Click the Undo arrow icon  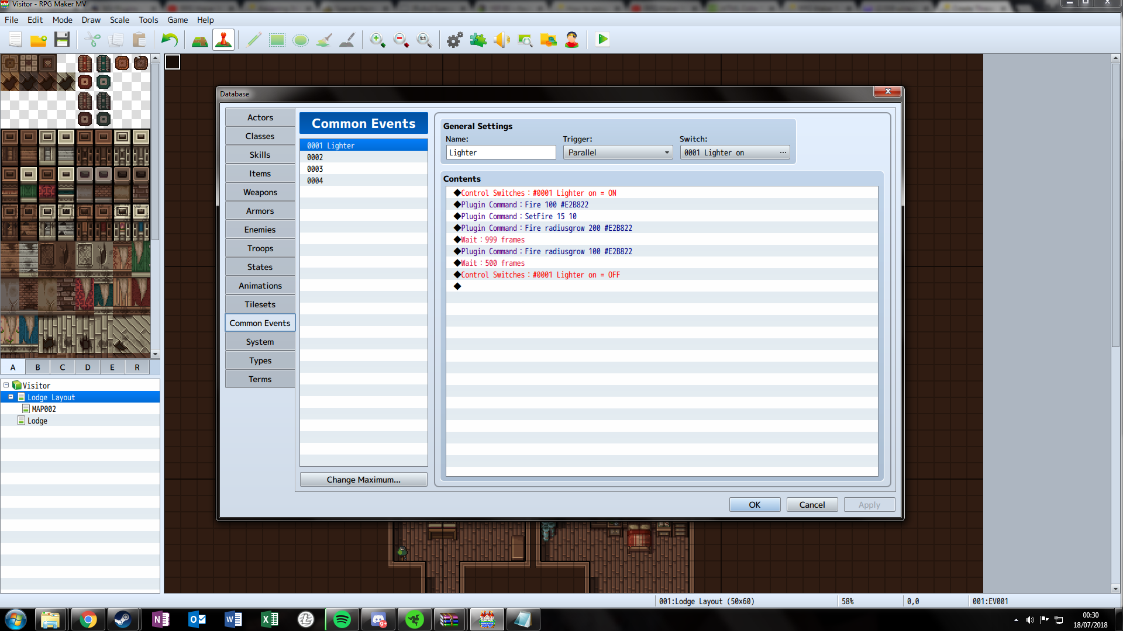(x=170, y=40)
